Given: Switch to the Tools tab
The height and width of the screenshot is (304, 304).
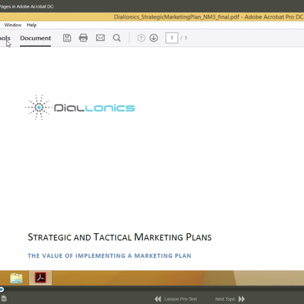Looking at the screenshot, I should 5,38.
